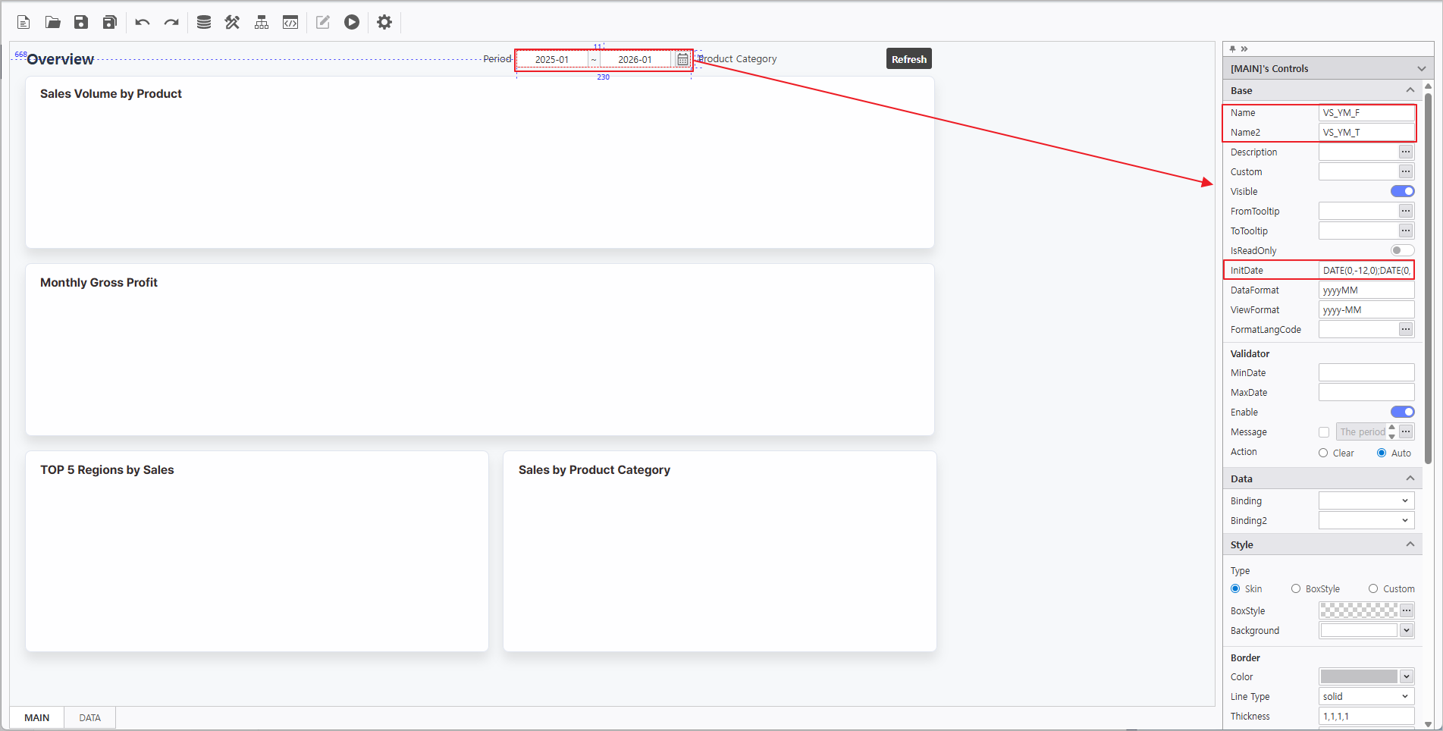Viewport: 1443px width, 731px height.
Task: Collapse the properties panel with double arrows
Action: (x=1244, y=49)
